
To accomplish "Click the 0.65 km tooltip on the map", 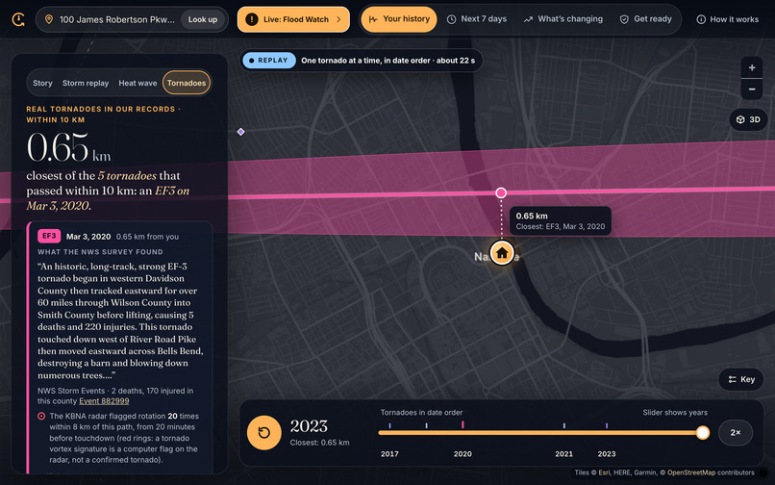I will point(561,220).
